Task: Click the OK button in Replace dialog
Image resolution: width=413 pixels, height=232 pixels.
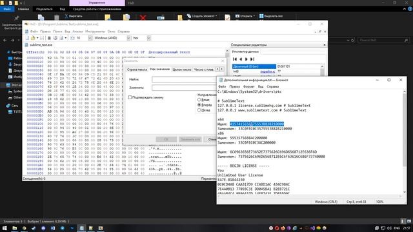Action: click(166, 139)
